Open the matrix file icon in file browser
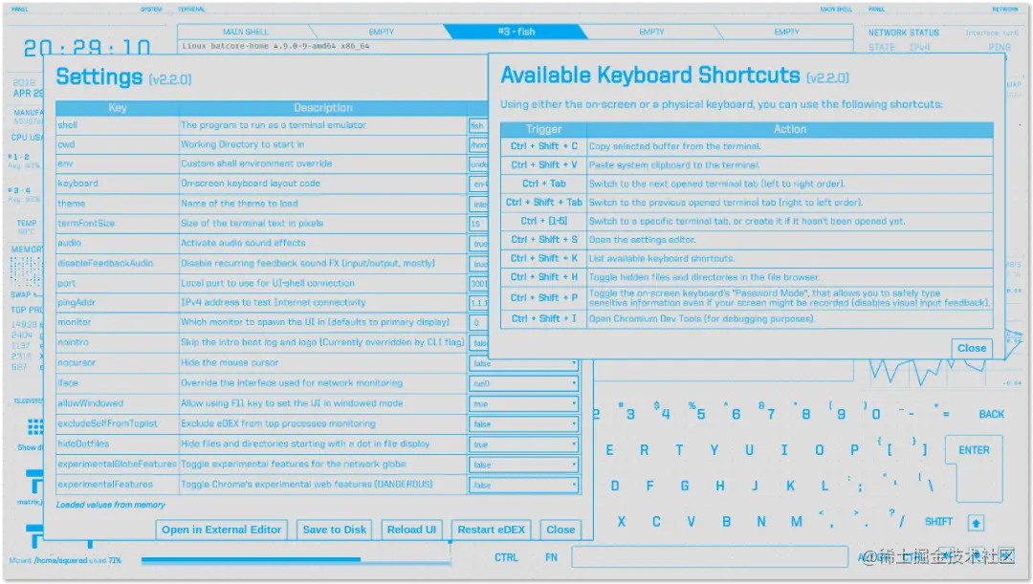 click(34, 483)
